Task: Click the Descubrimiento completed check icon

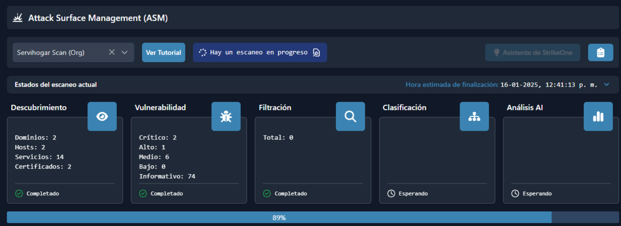Action: tap(19, 194)
